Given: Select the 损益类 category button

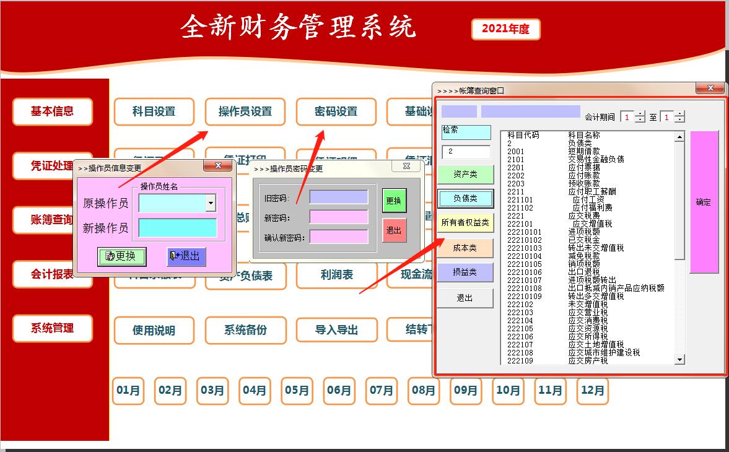Looking at the screenshot, I should (465, 272).
